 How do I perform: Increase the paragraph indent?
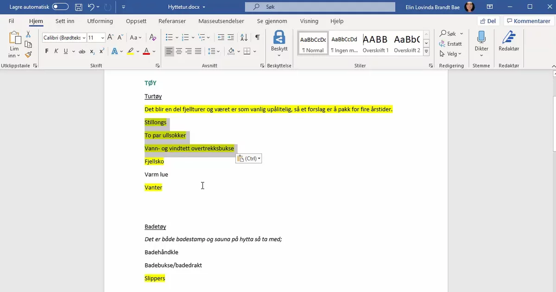click(x=231, y=38)
